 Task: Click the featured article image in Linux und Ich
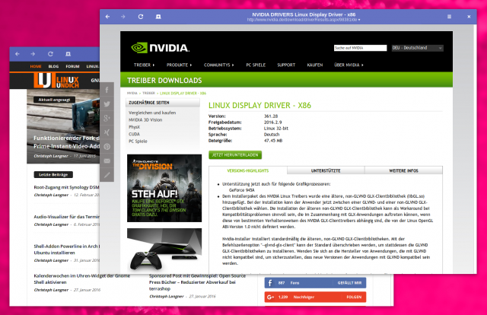63,126
